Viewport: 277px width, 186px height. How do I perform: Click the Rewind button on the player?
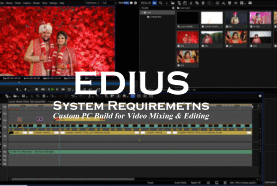tap(43, 90)
